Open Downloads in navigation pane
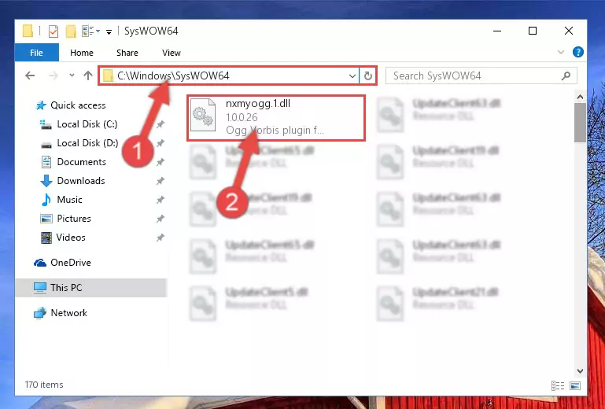 [x=81, y=181]
